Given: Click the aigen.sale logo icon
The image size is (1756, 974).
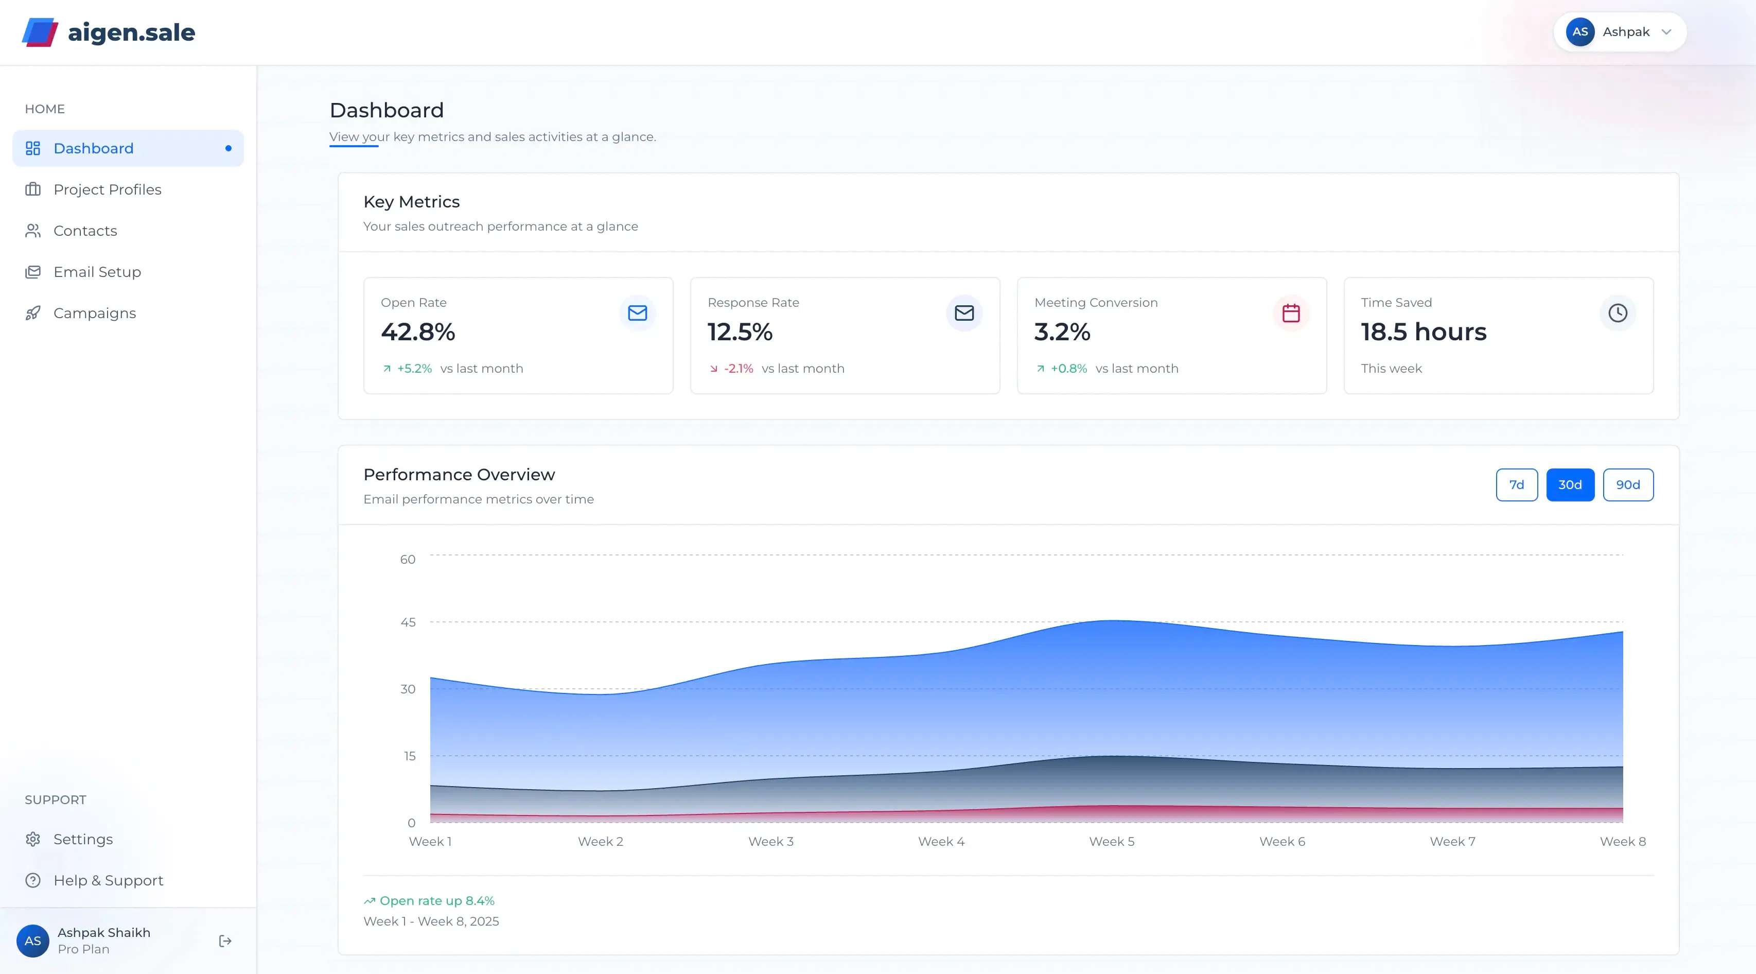Looking at the screenshot, I should 40,32.
